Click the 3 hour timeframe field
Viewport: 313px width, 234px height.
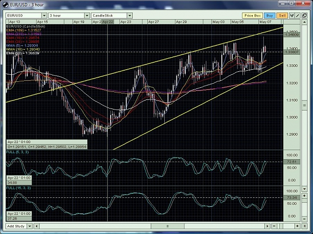[x=67, y=16]
